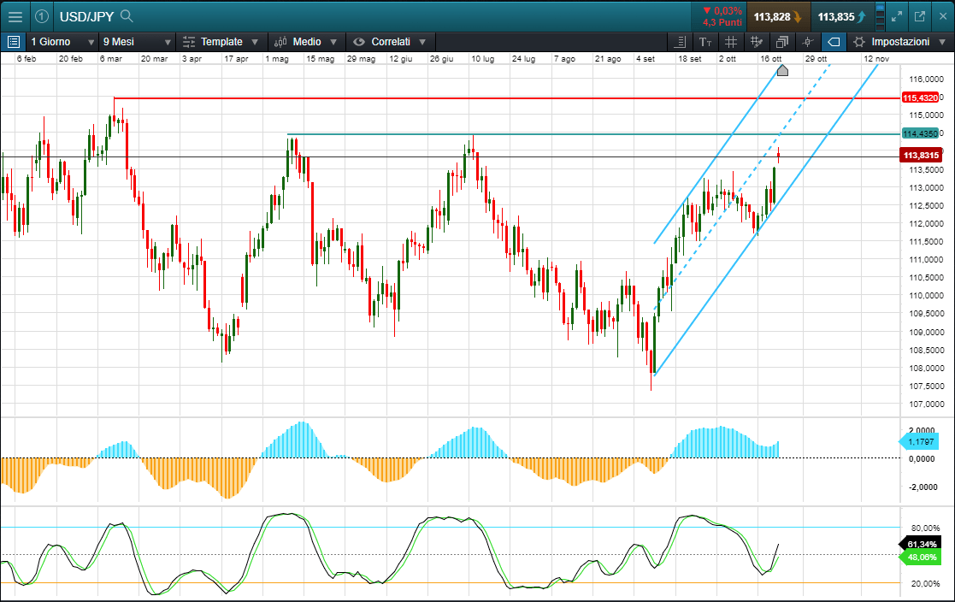This screenshot has width=955, height=602.
Task: Toggle the chart list panel icon
Action: coord(14,41)
